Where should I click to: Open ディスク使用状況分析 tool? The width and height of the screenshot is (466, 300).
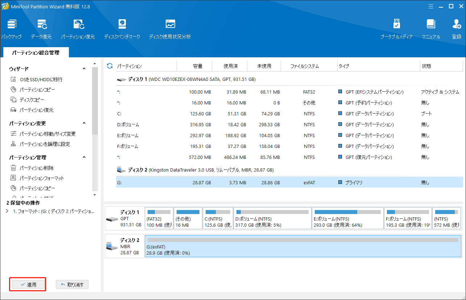(x=170, y=29)
